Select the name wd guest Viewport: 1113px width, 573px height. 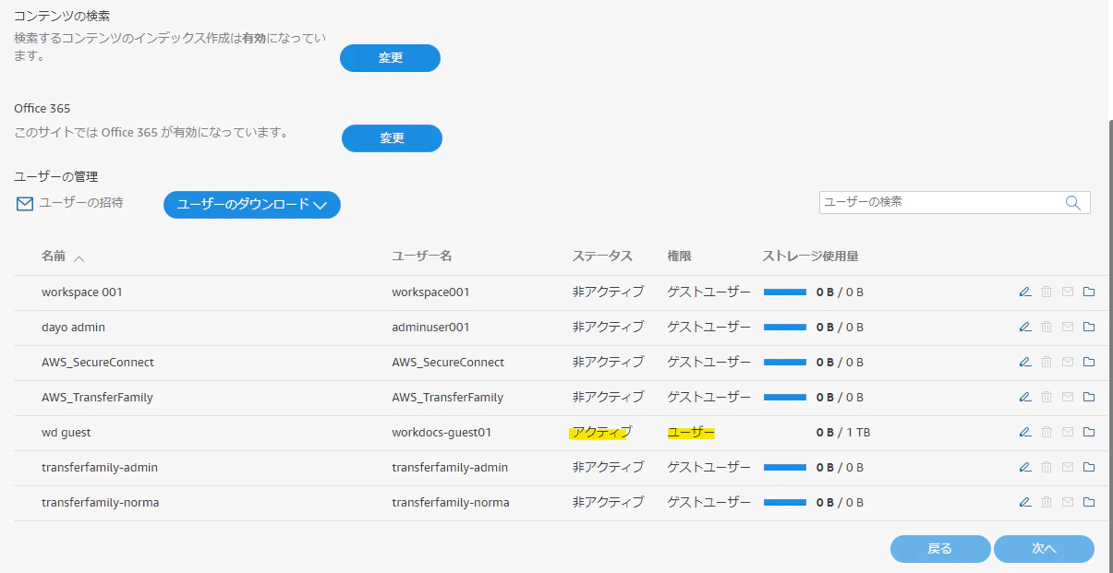tap(67, 432)
